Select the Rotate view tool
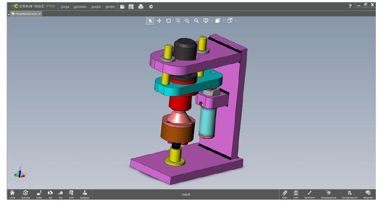This screenshot has width=383, height=203. click(x=169, y=21)
